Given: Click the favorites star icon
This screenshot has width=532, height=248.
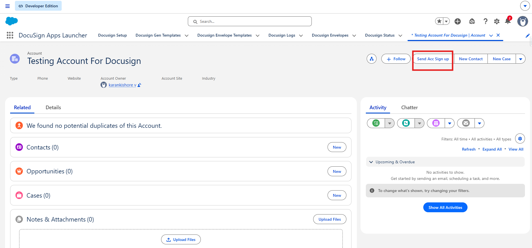Looking at the screenshot, I should [439, 21].
